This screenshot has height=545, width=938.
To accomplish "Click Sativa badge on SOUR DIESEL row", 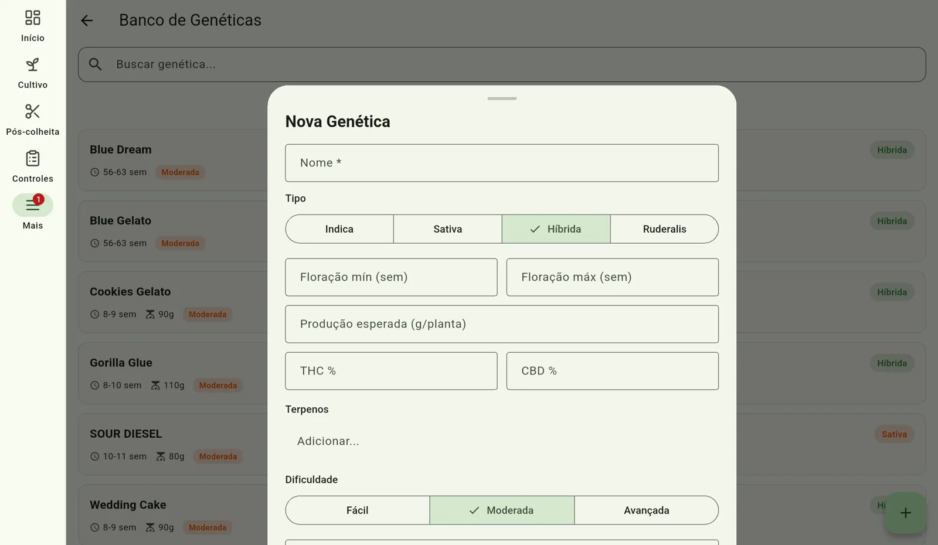I will (894, 434).
